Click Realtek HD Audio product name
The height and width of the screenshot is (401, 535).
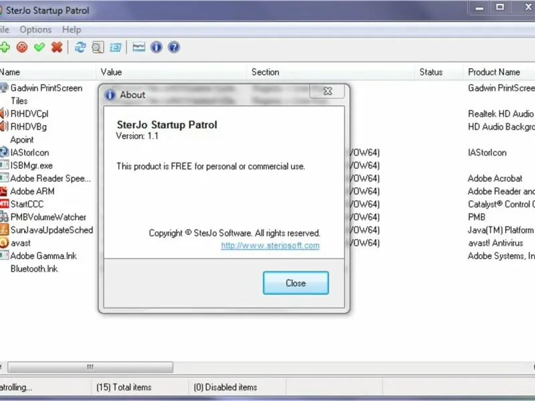point(500,114)
